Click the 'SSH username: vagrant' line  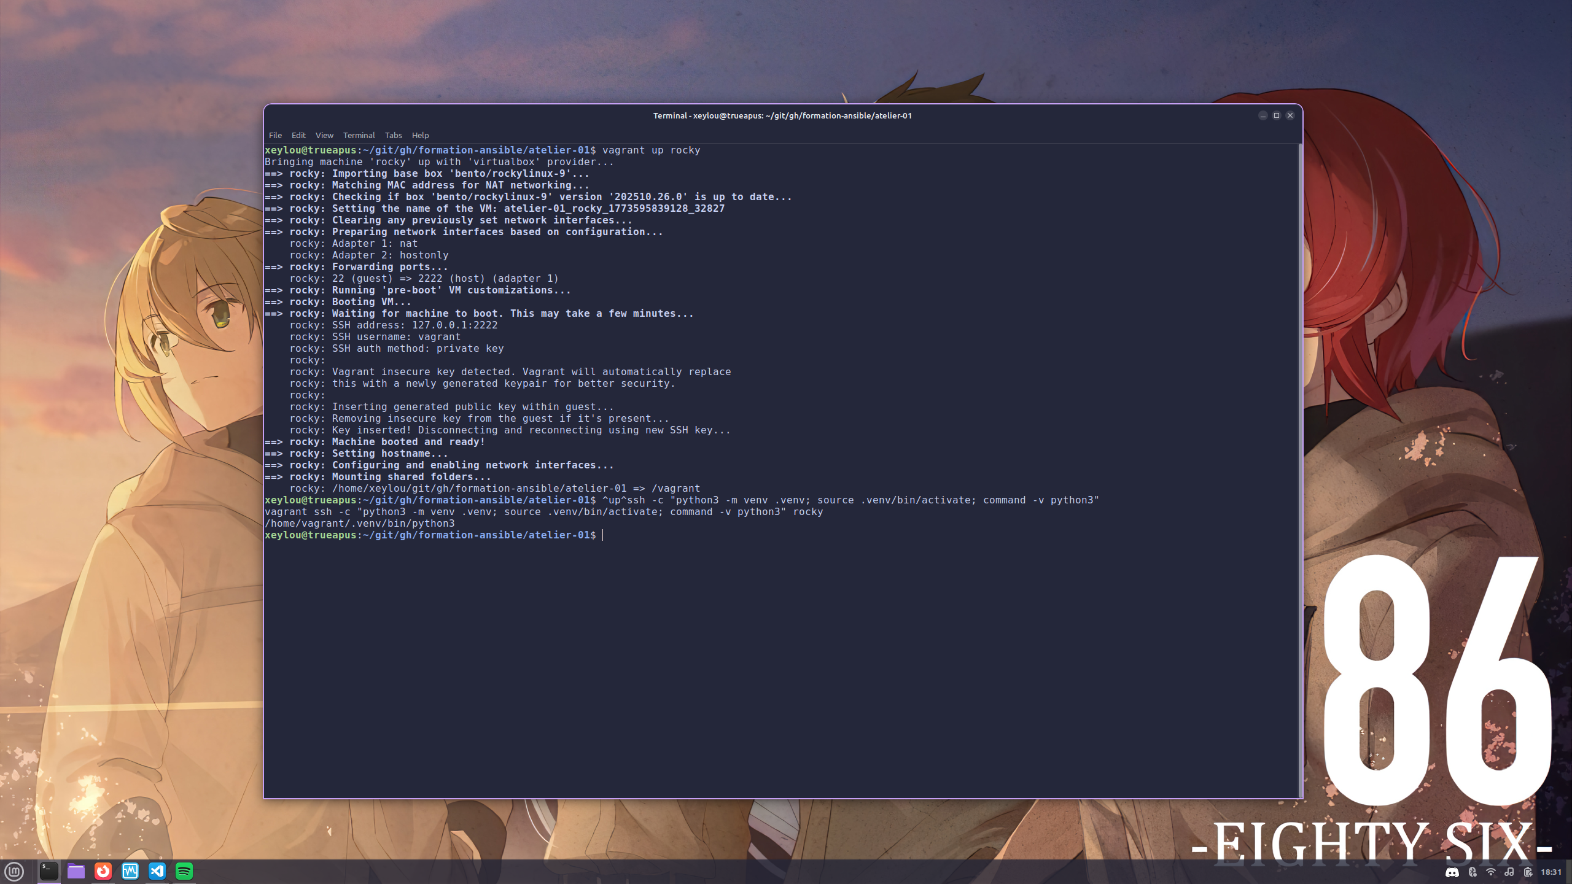coord(375,337)
